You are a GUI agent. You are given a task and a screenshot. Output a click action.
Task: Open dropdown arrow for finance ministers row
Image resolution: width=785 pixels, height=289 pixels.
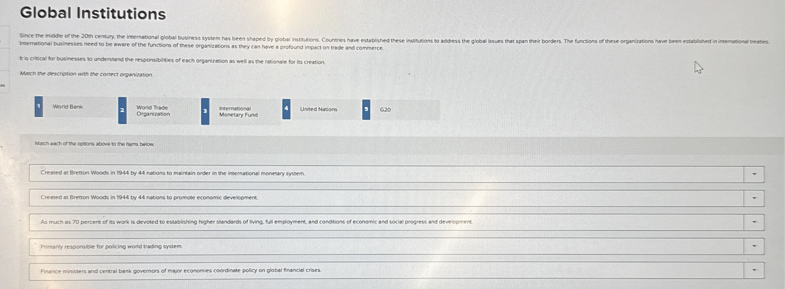click(754, 271)
